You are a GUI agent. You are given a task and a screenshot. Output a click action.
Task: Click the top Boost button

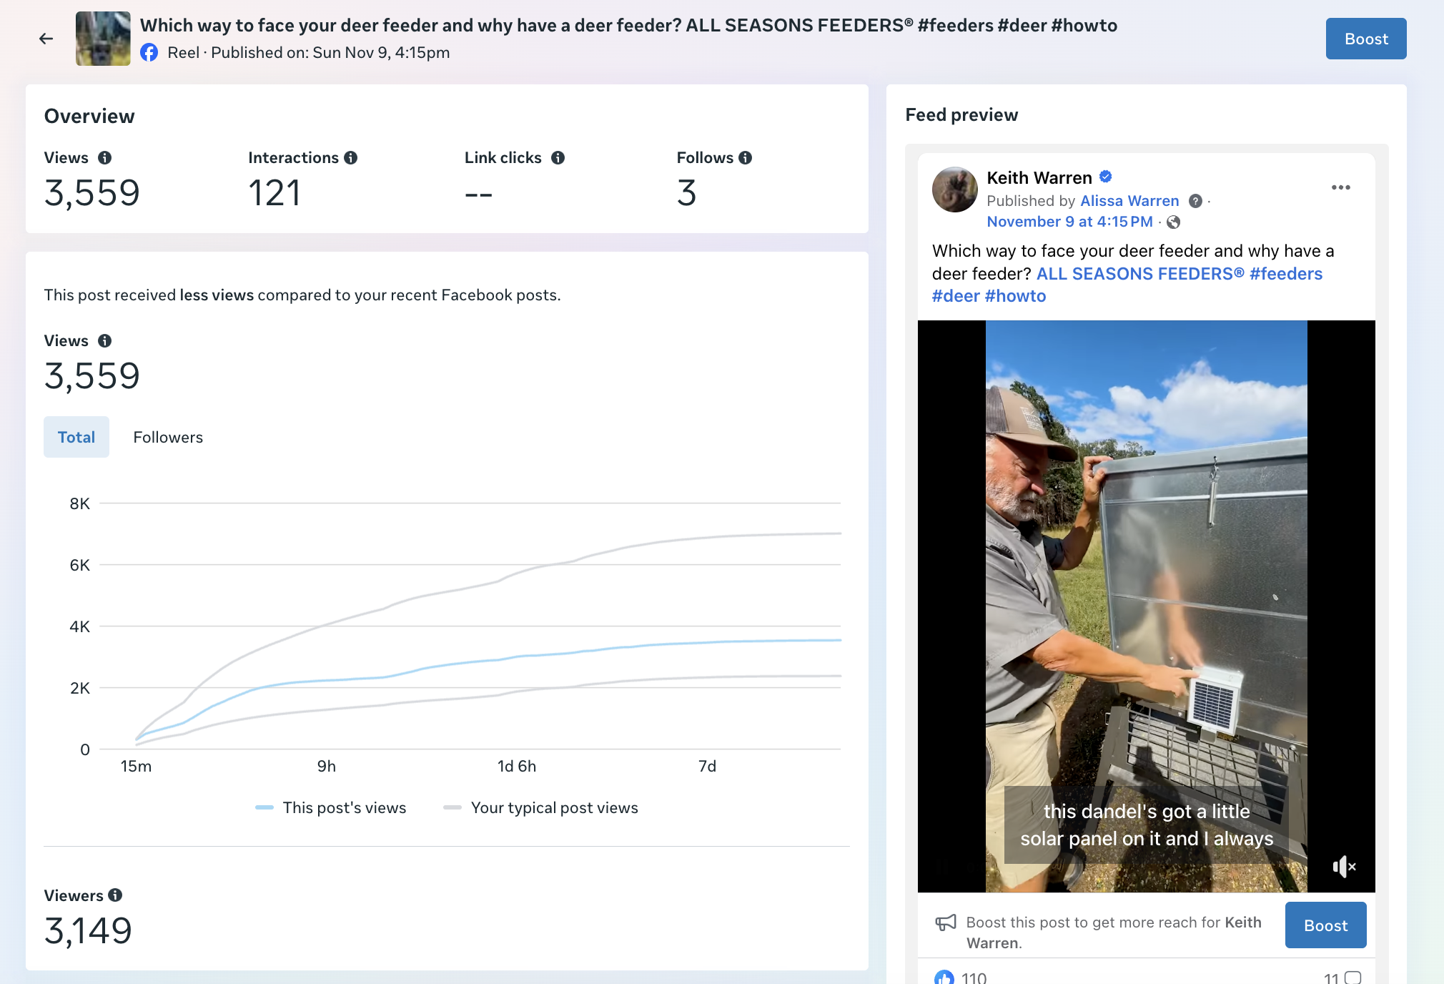pyautogui.click(x=1365, y=39)
